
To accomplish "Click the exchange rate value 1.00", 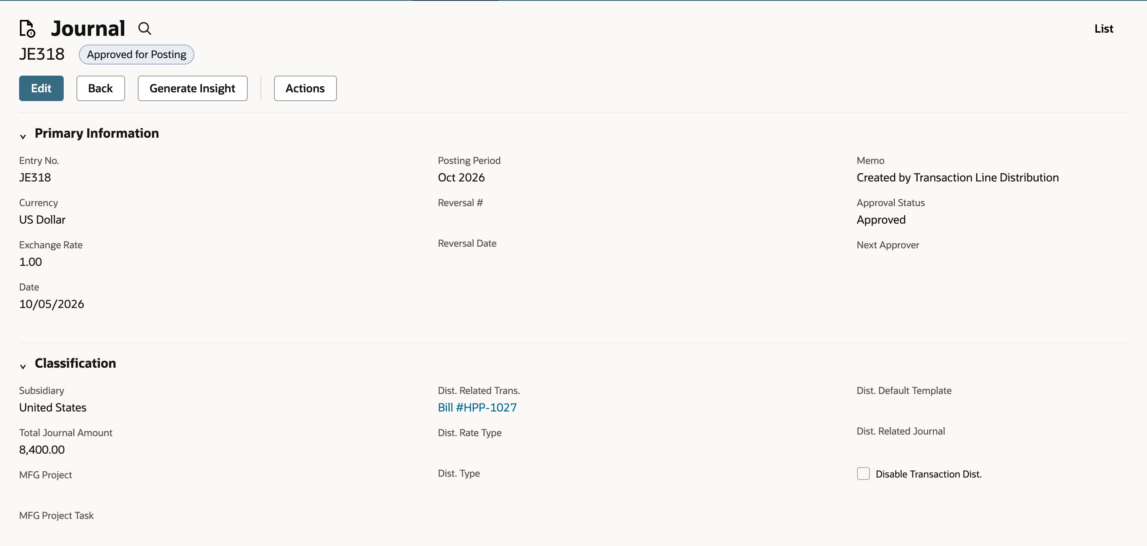I will (30, 261).
